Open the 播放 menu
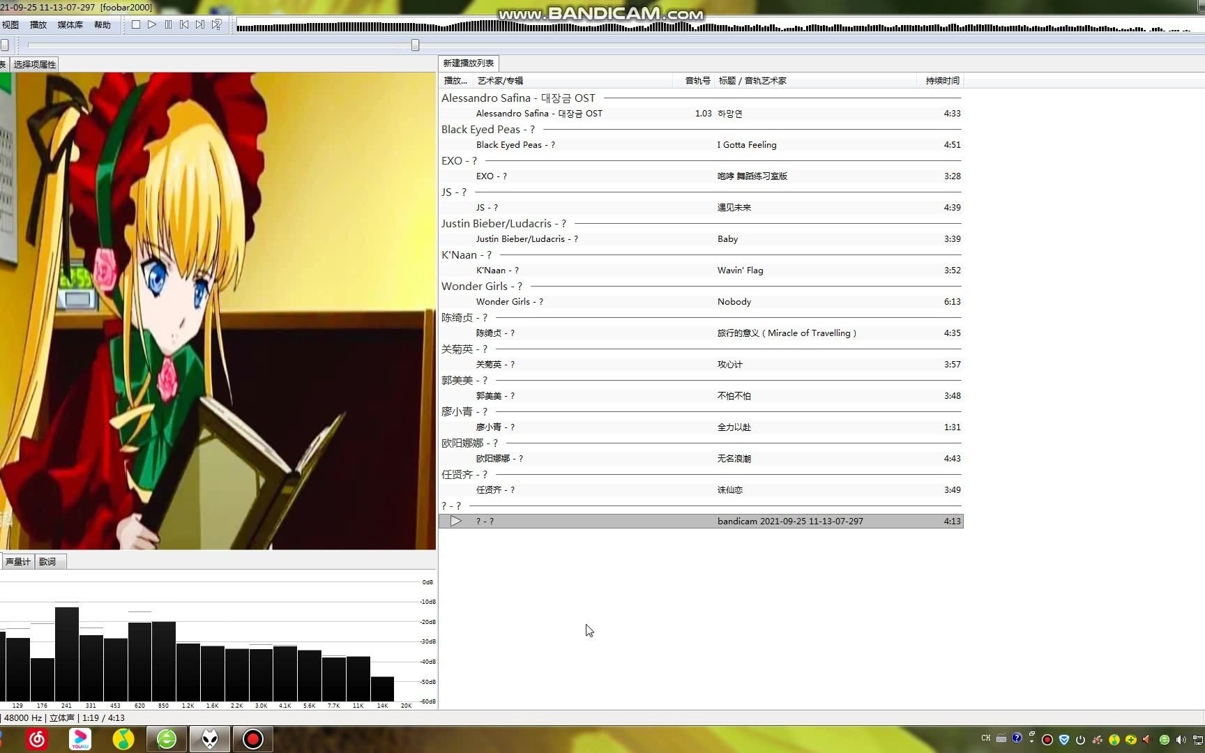Screen dimensions: 1205x753 pos(38,24)
